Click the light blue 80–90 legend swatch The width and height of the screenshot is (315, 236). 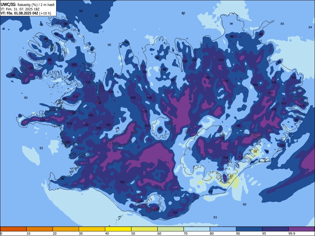(223, 229)
